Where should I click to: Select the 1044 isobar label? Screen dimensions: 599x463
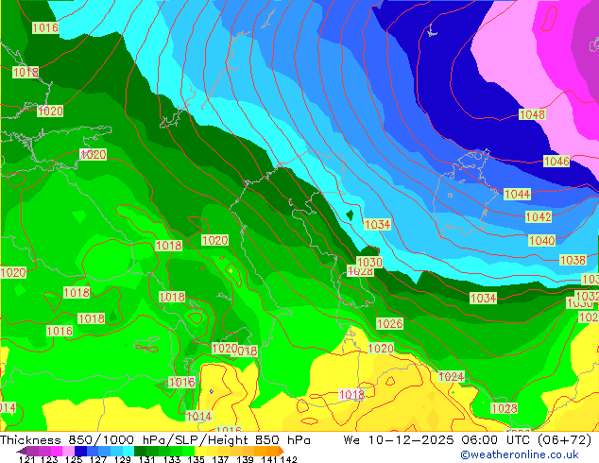[x=517, y=194]
